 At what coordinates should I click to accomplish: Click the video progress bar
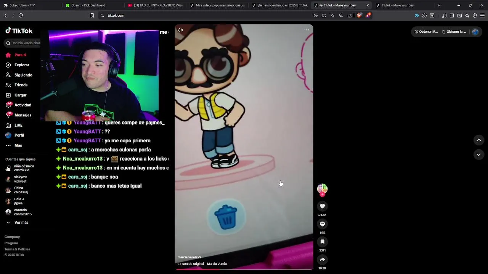244,269
